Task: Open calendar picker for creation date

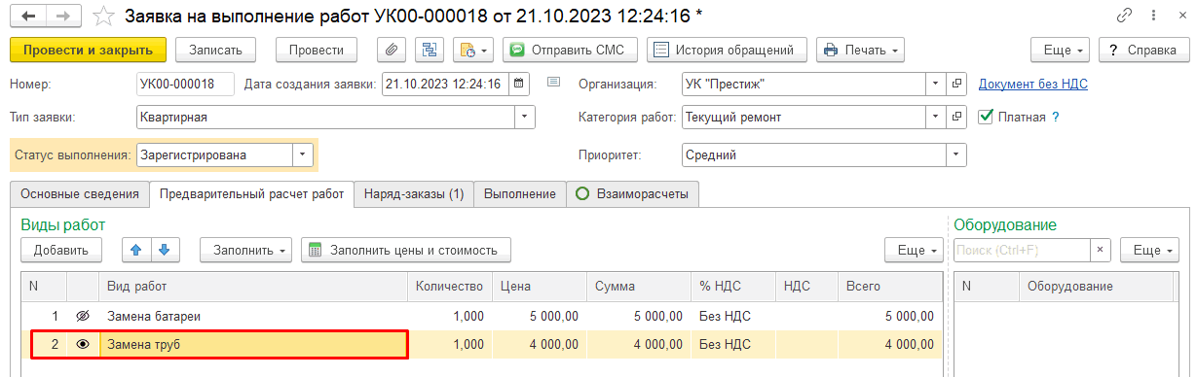Action: click(519, 84)
